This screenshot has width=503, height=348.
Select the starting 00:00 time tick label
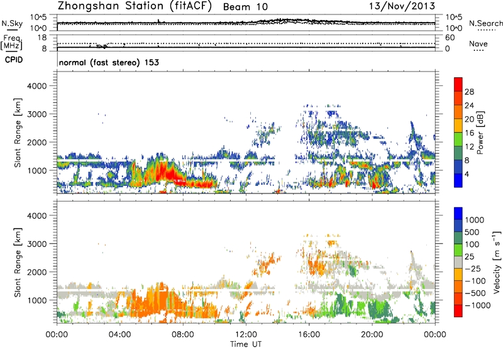(57, 335)
